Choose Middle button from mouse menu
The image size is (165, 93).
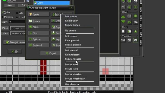point(72,25)
